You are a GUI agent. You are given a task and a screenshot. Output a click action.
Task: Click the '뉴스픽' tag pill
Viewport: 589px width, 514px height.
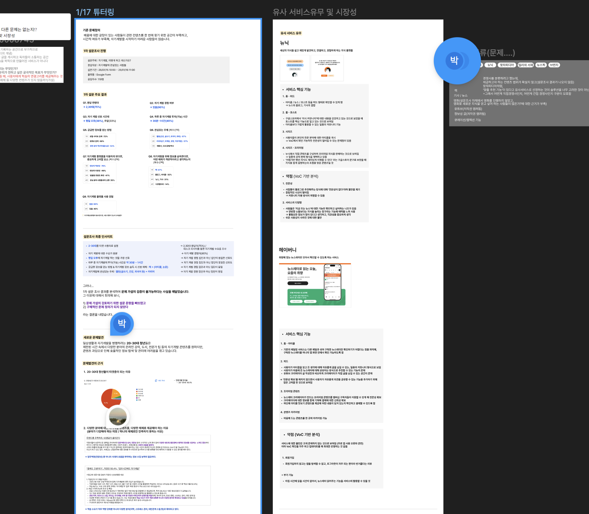point(541,65)
